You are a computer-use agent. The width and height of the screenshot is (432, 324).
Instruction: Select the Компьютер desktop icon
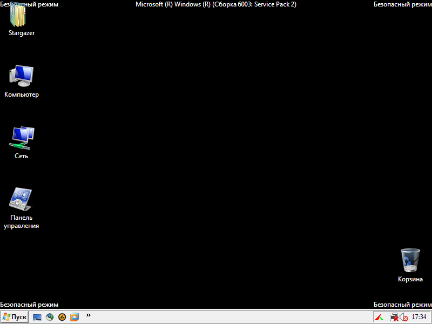(22, 82)
